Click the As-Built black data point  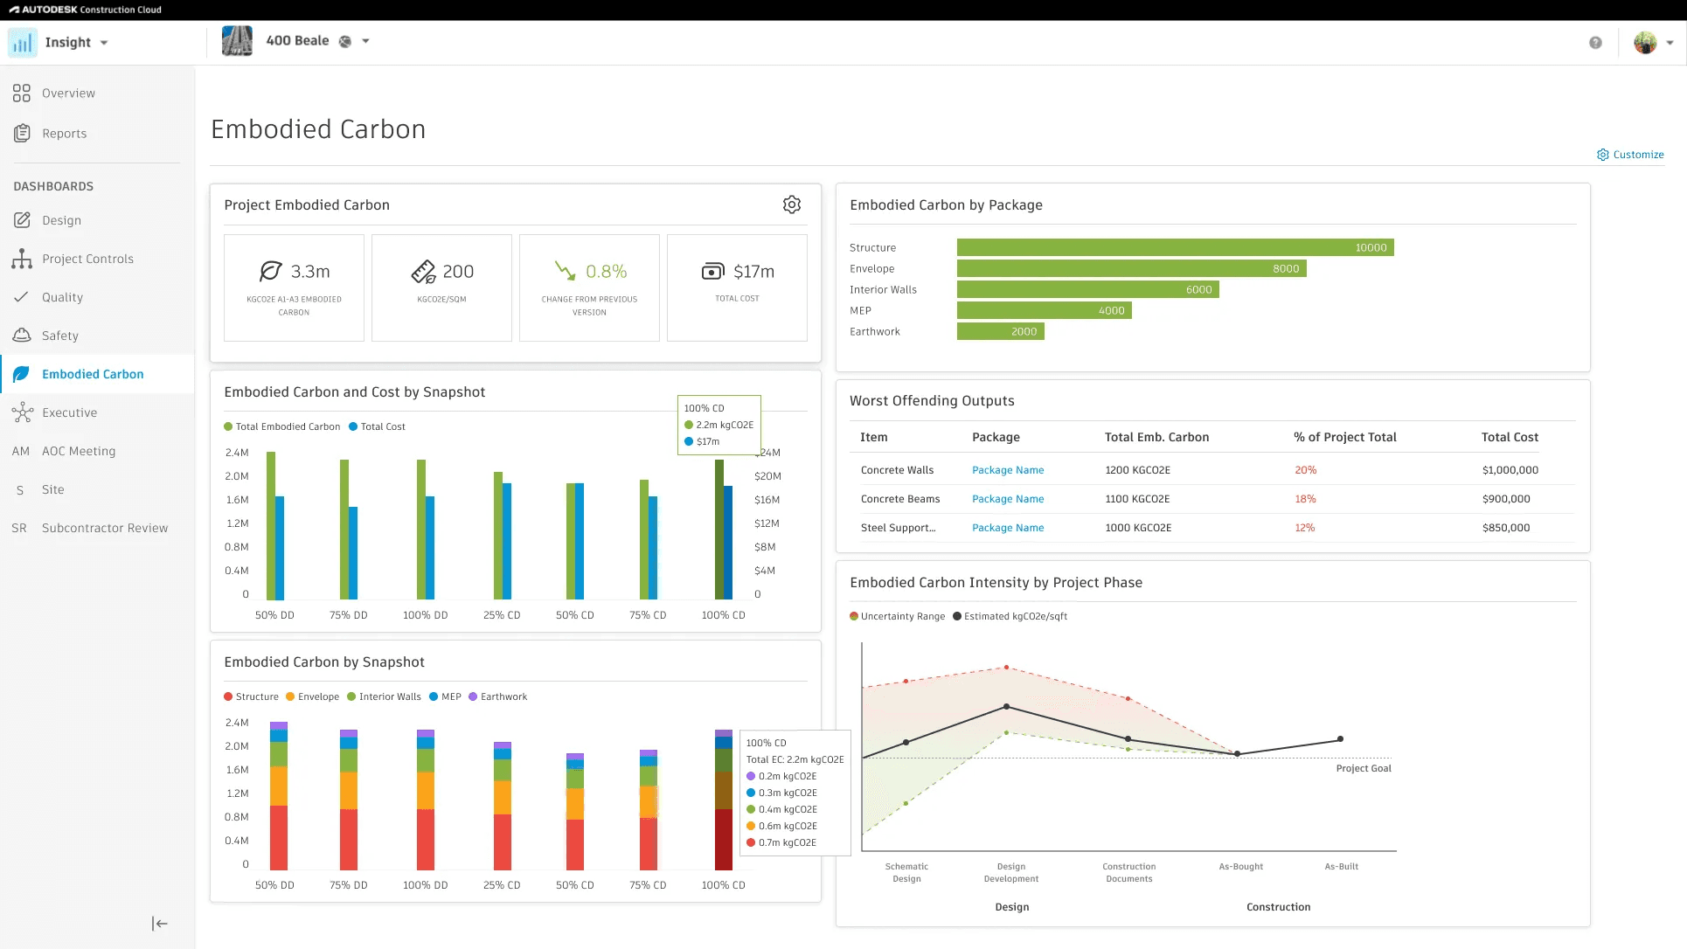(1340, 738)
